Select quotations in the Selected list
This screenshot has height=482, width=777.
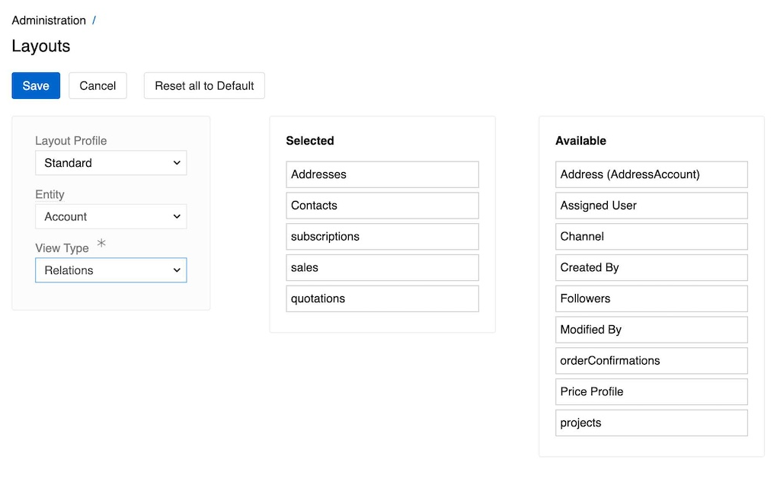pyautogui.click(x=382, y=298)
